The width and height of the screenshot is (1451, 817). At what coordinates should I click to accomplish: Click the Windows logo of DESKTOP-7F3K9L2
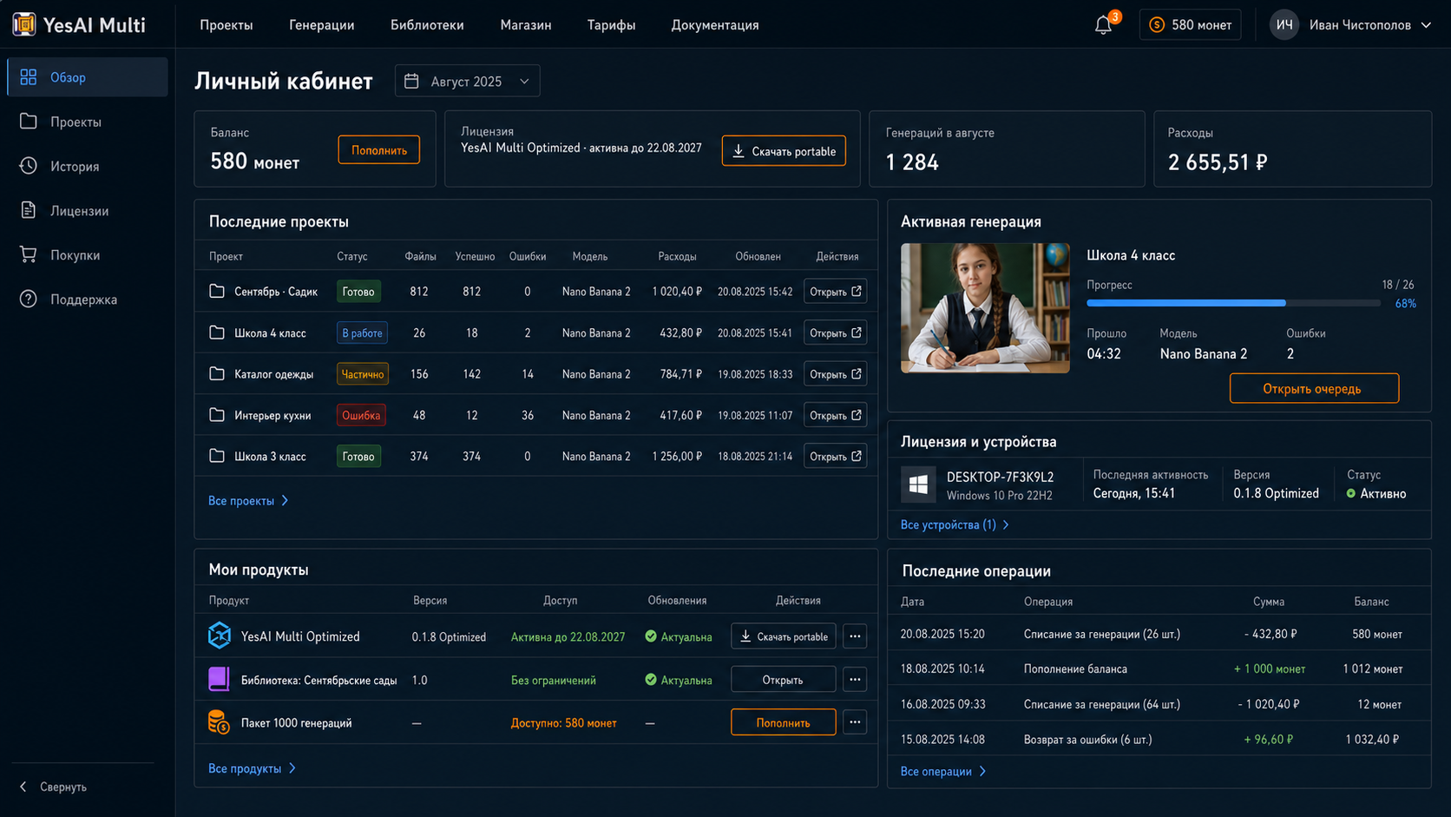click(918, 484)
